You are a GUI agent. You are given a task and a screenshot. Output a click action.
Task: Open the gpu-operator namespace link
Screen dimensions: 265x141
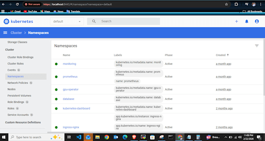click(71, 89)
